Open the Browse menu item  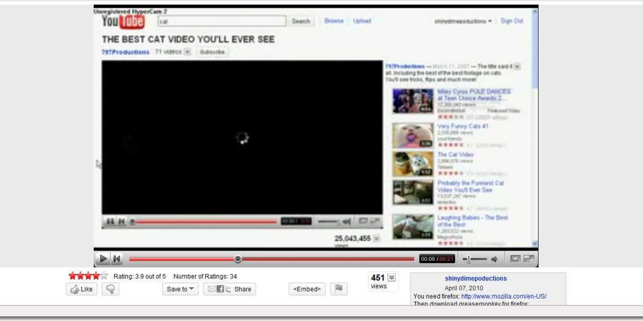(334, 21)
